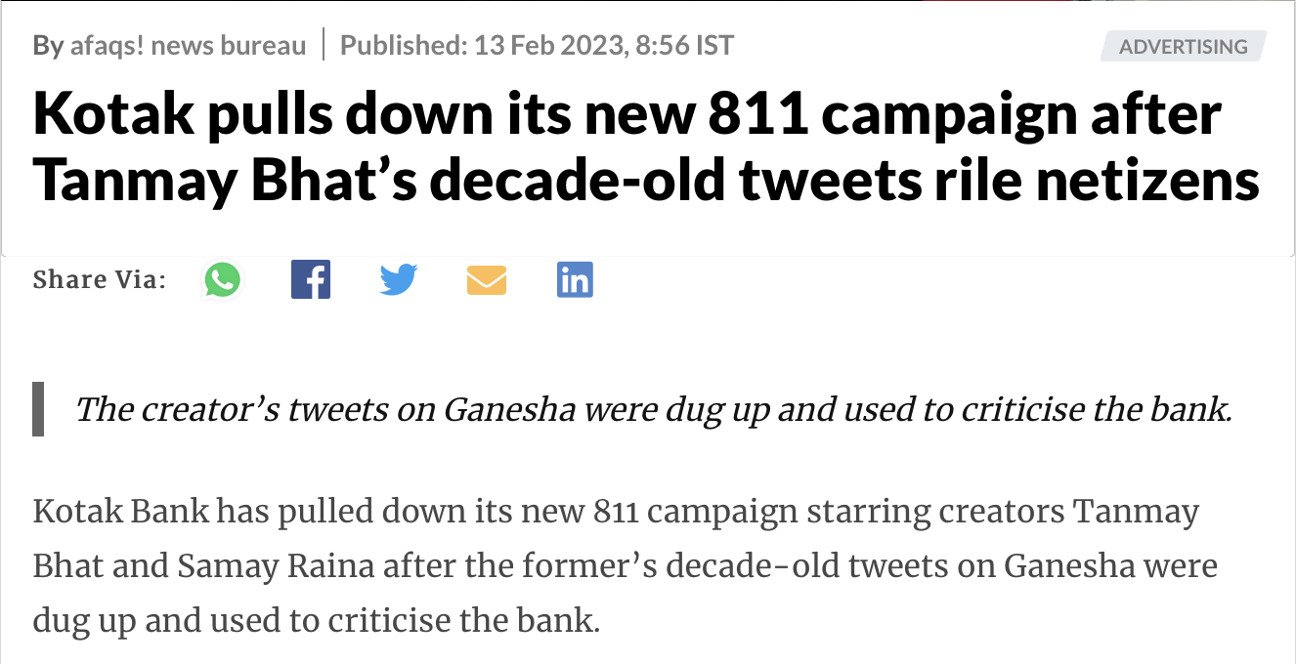Screen dimensions: 1296x664
Task: Open the ADVERTISING category tag
Action: pyautogui.click(x=1183, y=46)
